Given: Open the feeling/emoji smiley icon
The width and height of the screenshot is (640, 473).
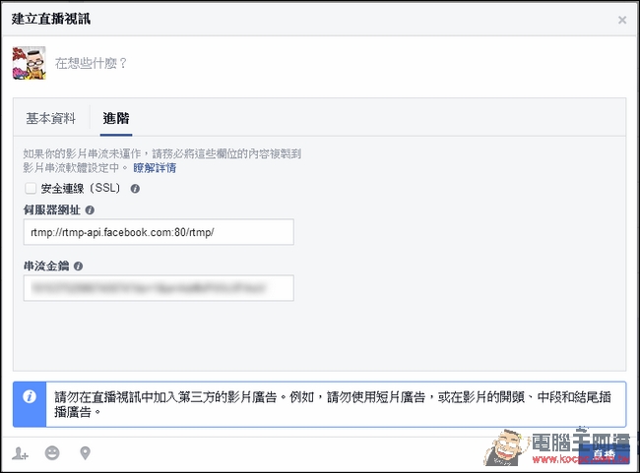Looking at the screenshot, I should click(x=52, y=452).
